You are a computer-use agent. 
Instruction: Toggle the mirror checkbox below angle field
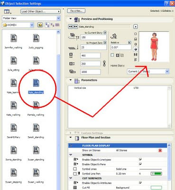112,55
